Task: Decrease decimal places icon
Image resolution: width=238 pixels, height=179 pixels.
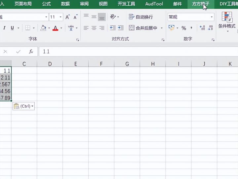Action: point(210,28)
